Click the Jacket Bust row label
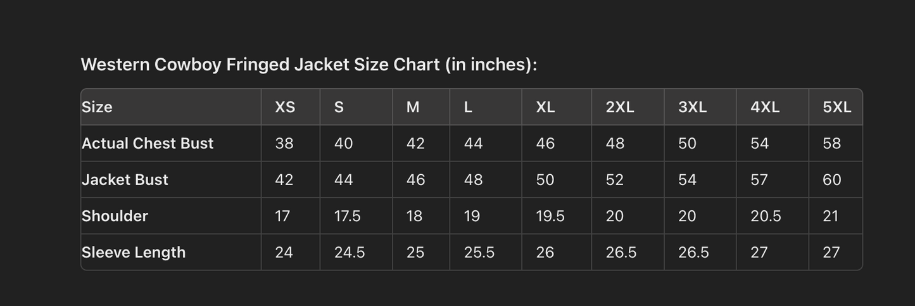This screenshot has width=915, height=306. pos(125,180)
